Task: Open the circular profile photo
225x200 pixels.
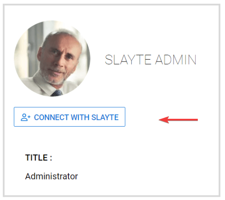Action: coord(52,58)
